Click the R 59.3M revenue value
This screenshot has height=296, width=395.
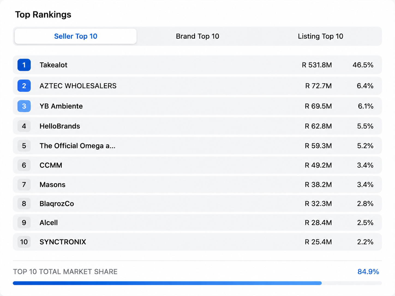point(318,146)
